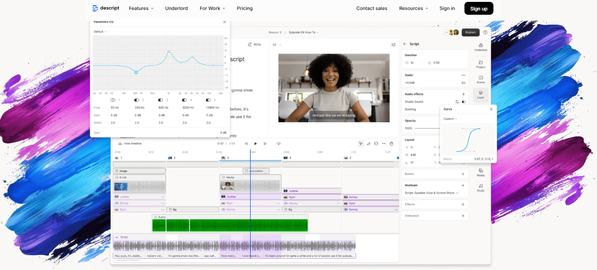The height and width of the screenshot is (270, 597).
Task: Select the blade tool in timeline
Action: [x=368, y=144]
